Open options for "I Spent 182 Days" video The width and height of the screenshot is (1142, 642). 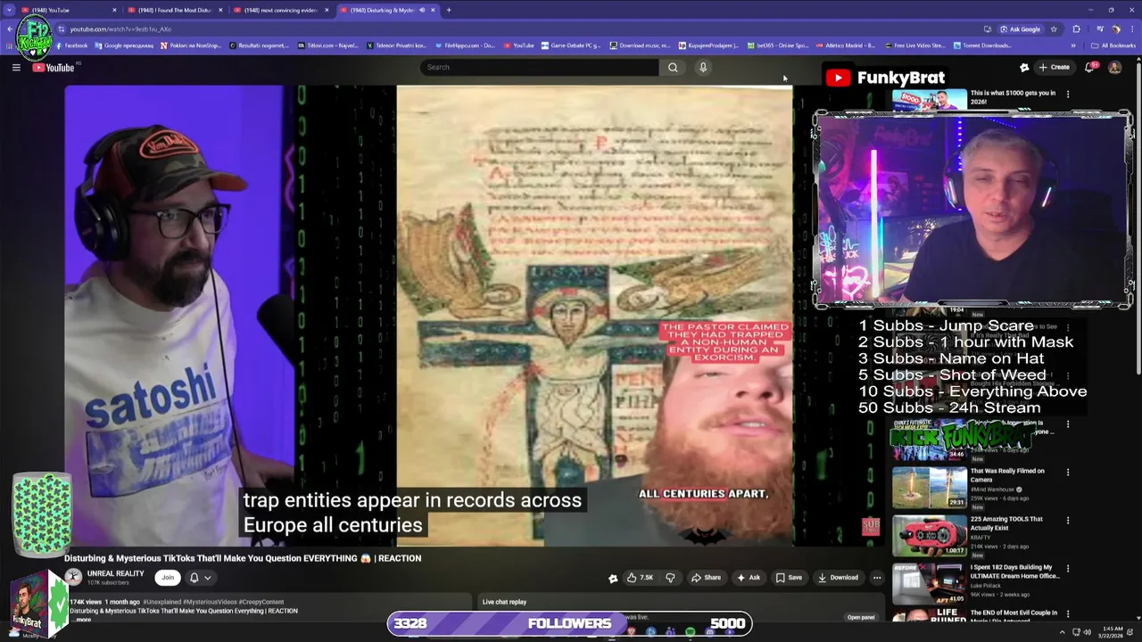pos(1068,568)
